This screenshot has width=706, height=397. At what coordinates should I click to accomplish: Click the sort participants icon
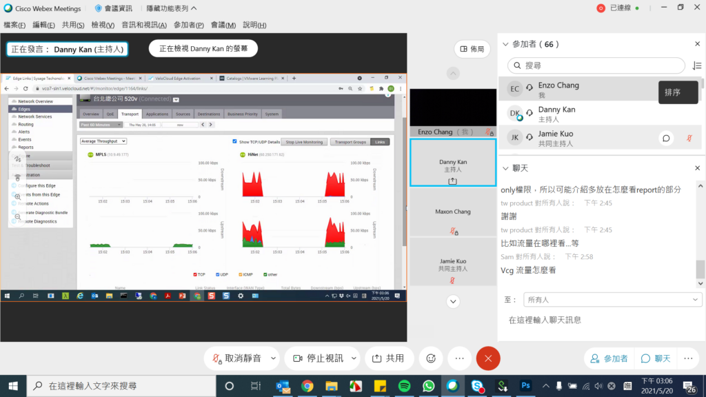tap(696, 65)
